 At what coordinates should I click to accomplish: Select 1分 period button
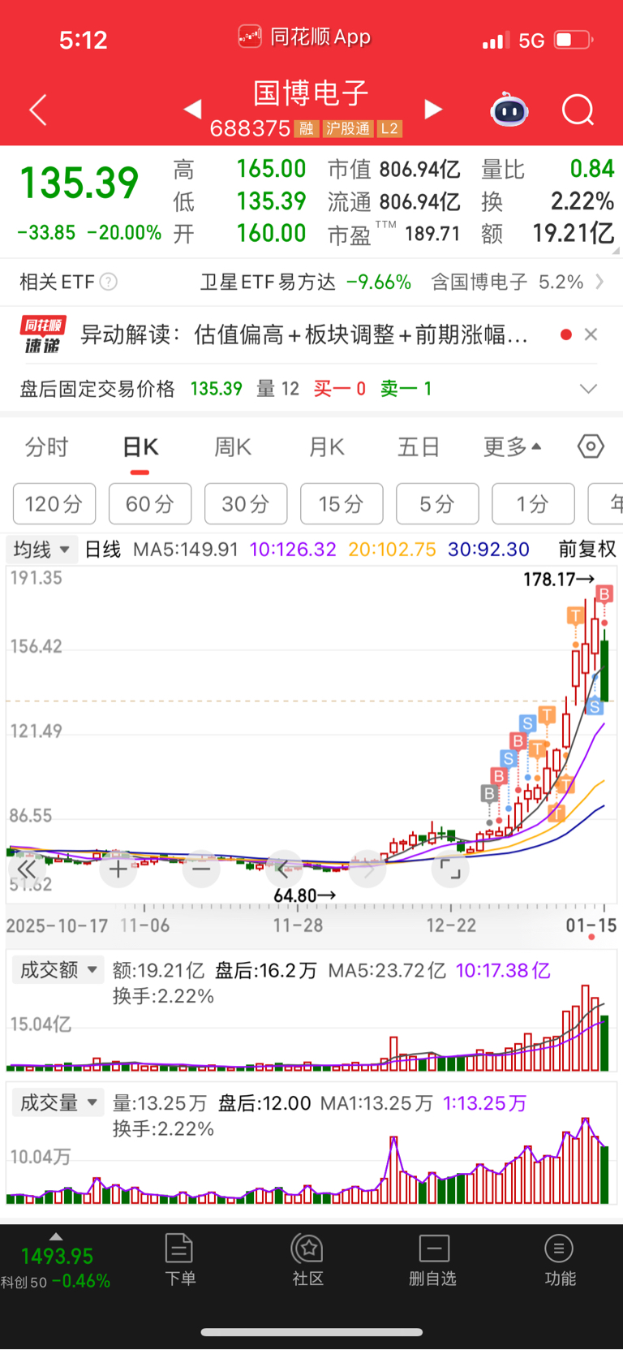pyautogui.click(x=533, y=504)
